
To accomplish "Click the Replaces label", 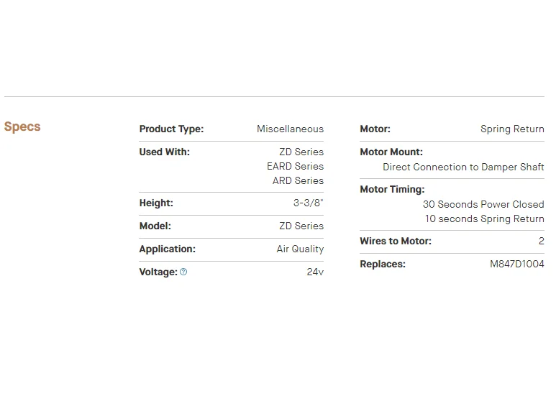I will tap(383, 264).
